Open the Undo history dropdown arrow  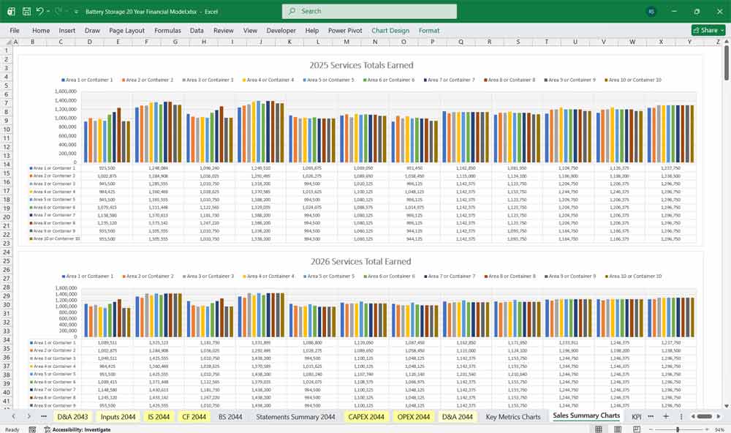[48, 12]
